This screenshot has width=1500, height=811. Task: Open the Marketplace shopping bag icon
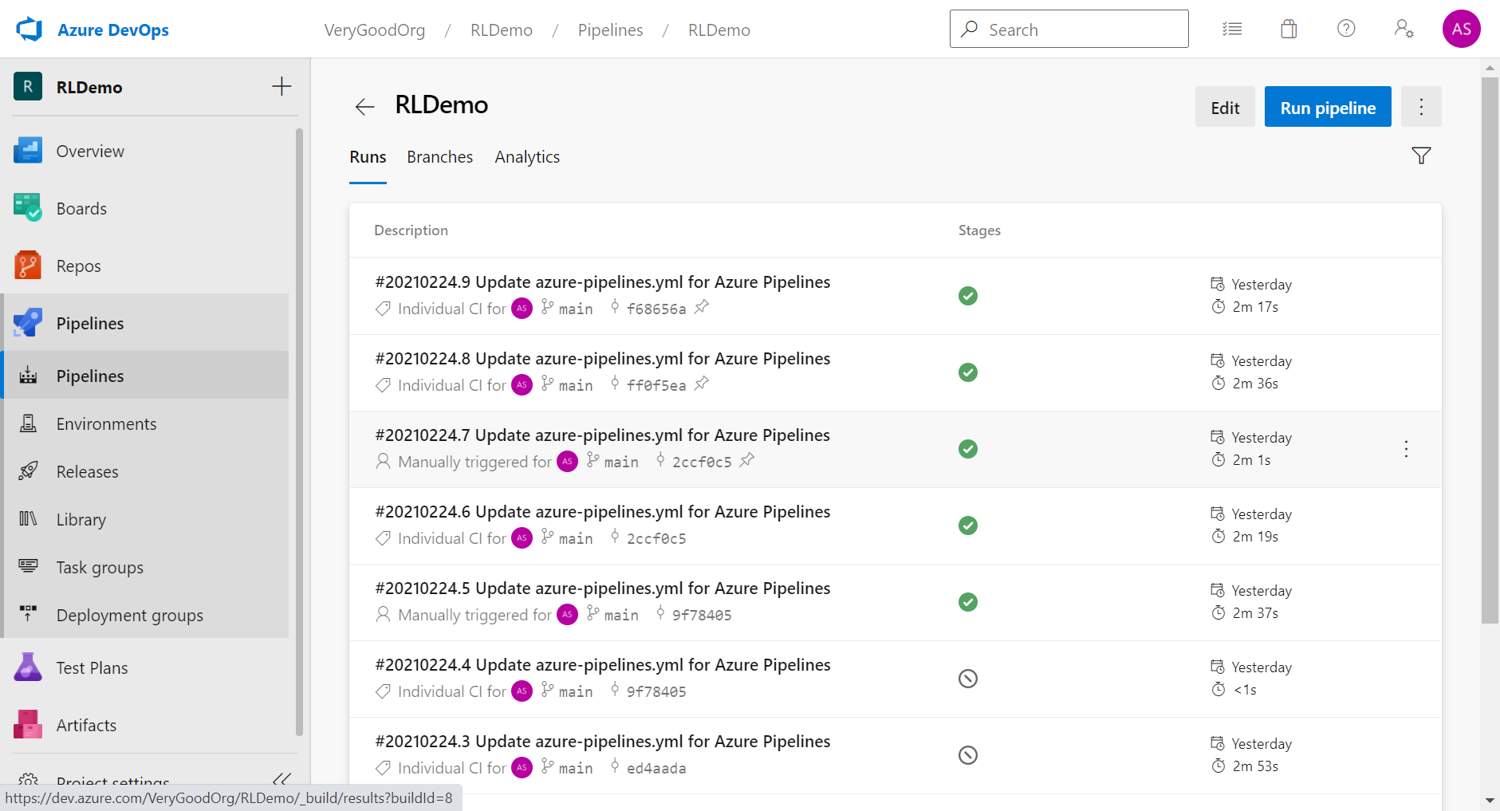1289,30
